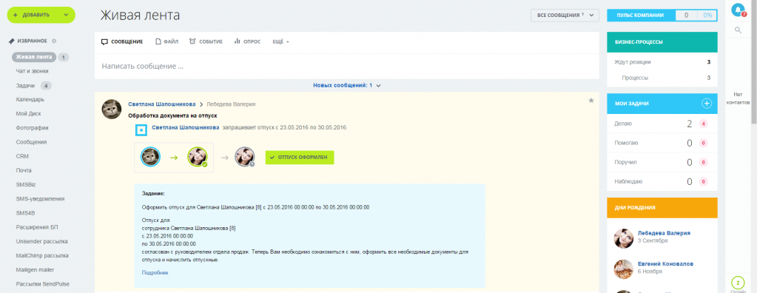Click the Задачи counter badge 4 in sidebar
Viewport: 757px width, 293px height.
coord(46,86)
